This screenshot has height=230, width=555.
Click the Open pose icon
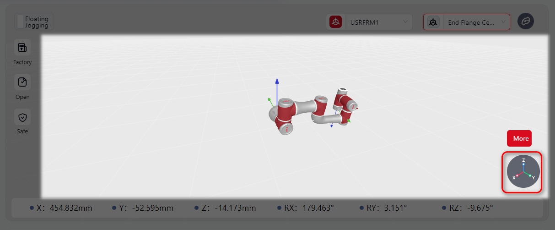[x=22, y=82]
